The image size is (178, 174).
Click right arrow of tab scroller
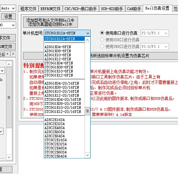click(13, 54)
